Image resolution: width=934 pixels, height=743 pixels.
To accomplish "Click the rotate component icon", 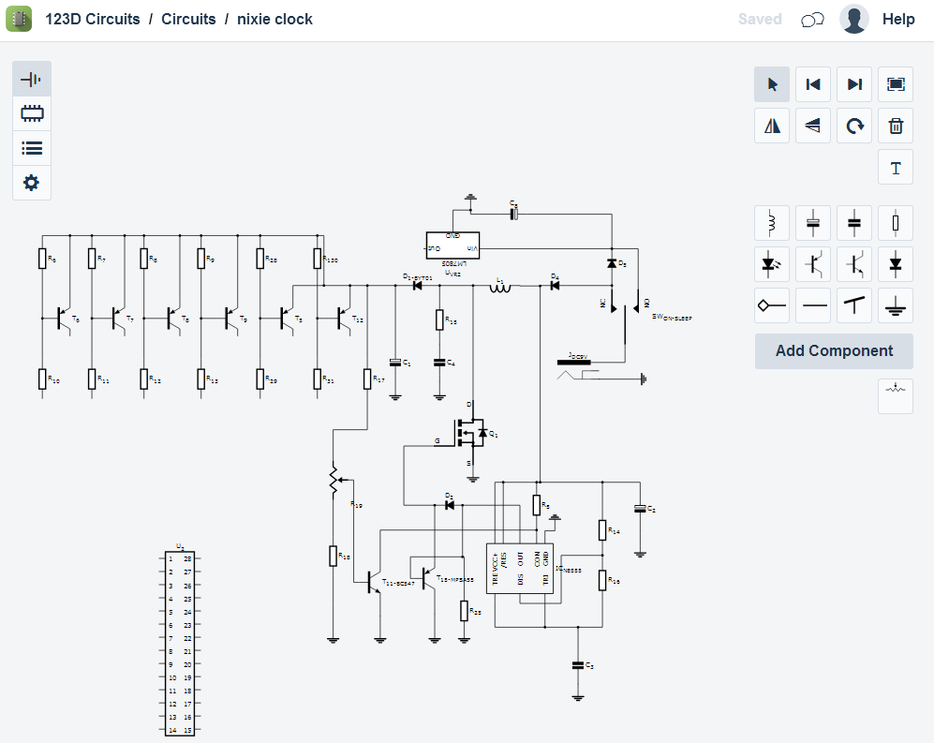I will click(x=854, y=126).
